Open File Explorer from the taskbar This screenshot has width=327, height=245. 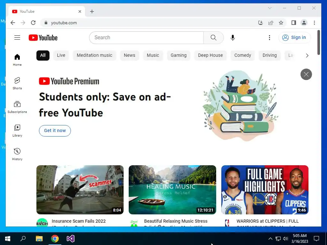click(39, 239)
